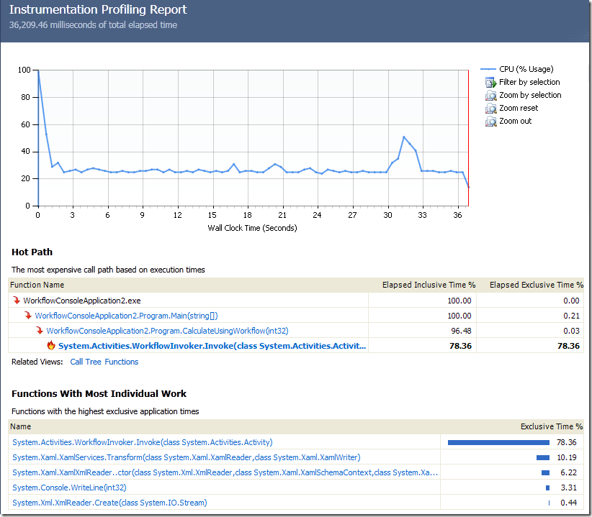Click the Zoom by selection icon
592x517 pixels.
pyautogui.click(x=490, y=96)
